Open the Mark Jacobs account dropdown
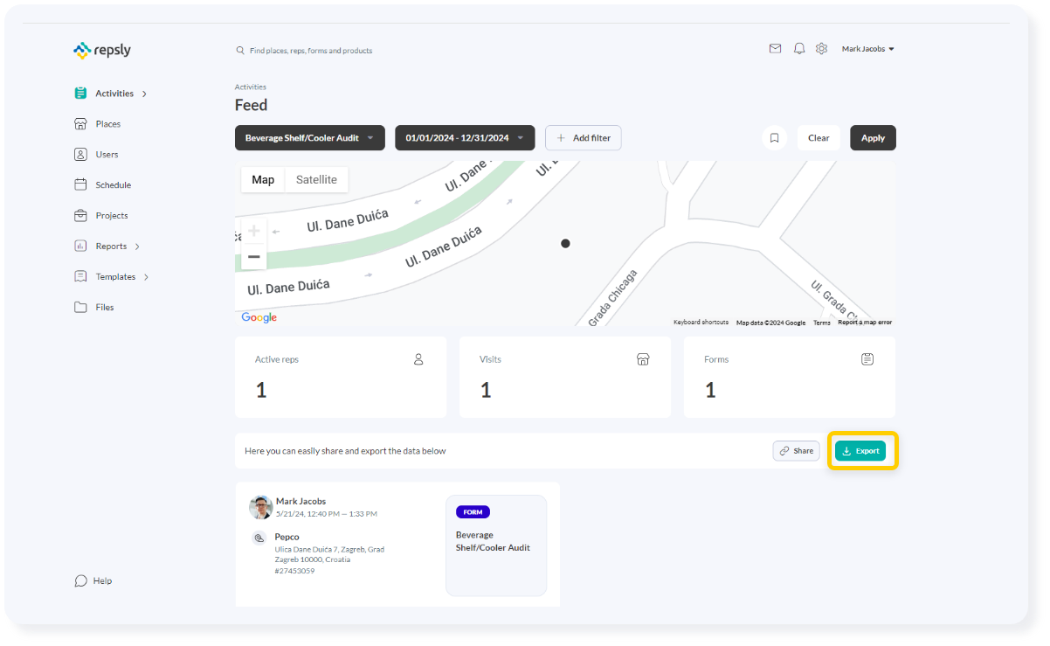This screenshot has width=1050, height=646. (x=867, y=48)
